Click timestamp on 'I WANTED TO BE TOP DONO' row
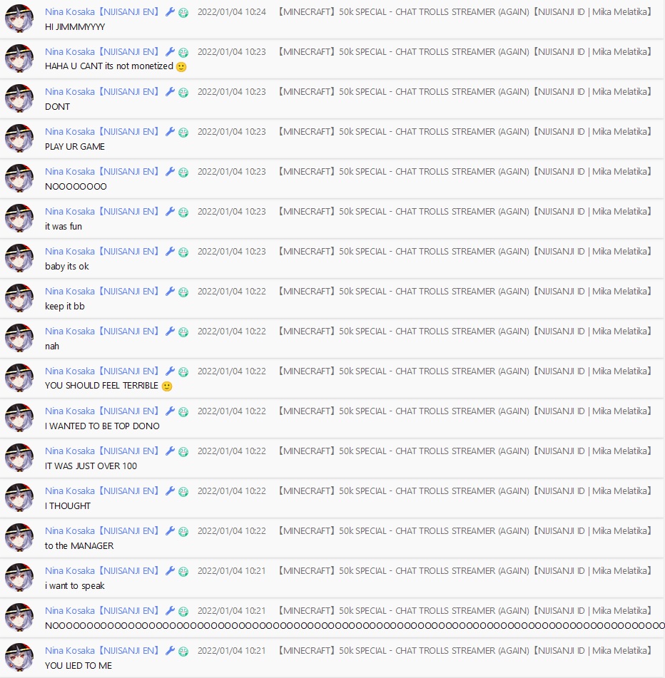 pyautogui.click(x=232, y=411)
